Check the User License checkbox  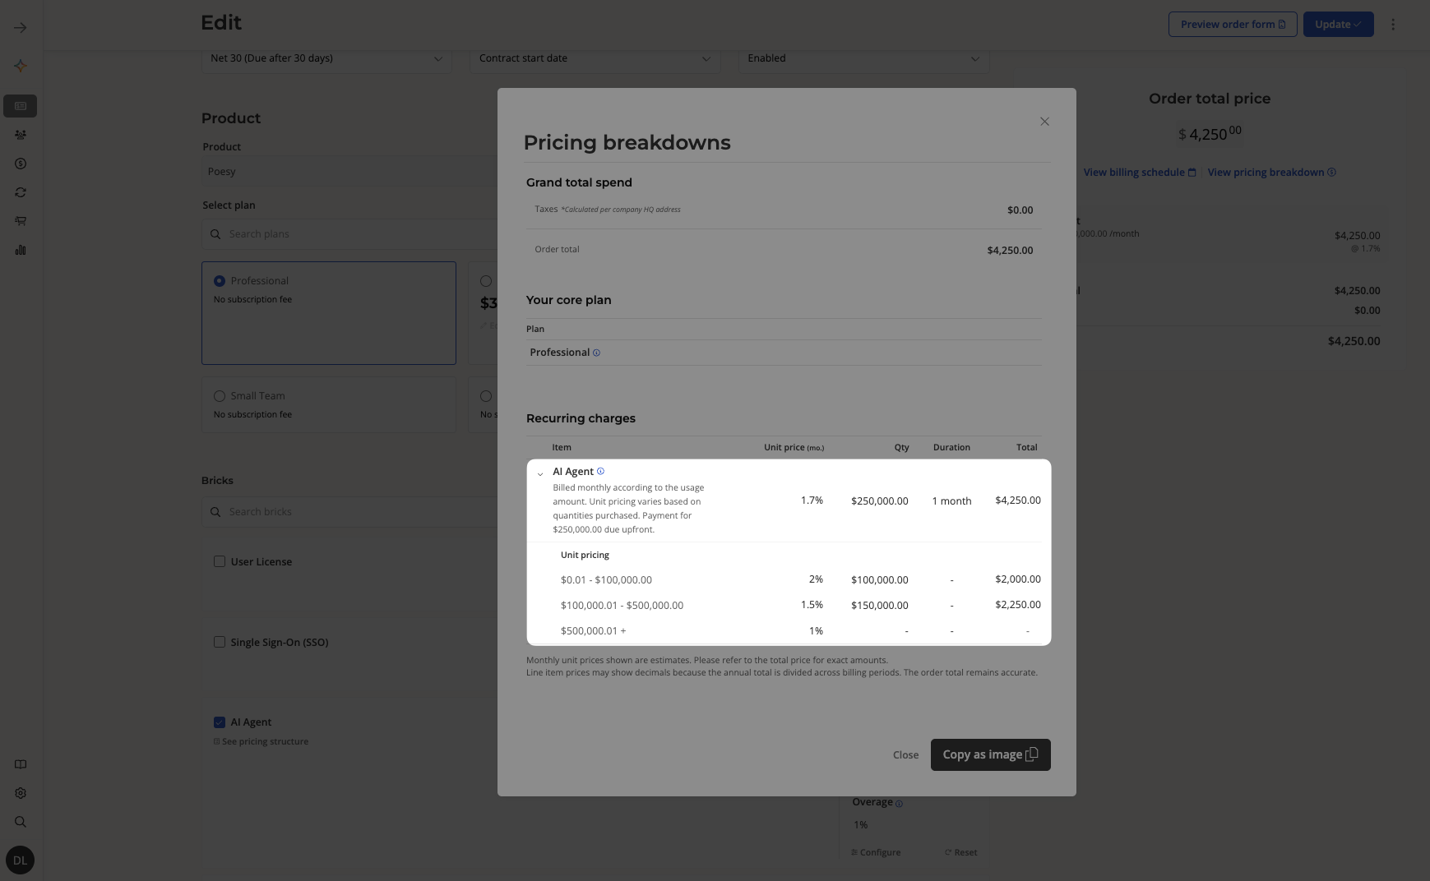coord(220,561)
